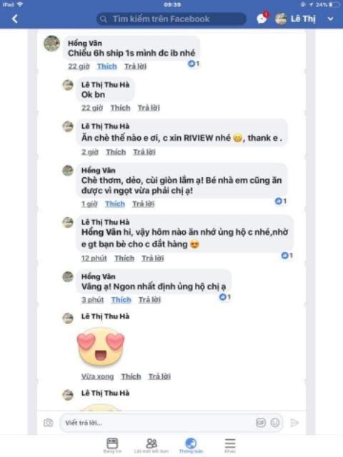This screenshot has height=457, width=343.
Task: Switch to notifications globe tab
Action: (x=191, y=445)
